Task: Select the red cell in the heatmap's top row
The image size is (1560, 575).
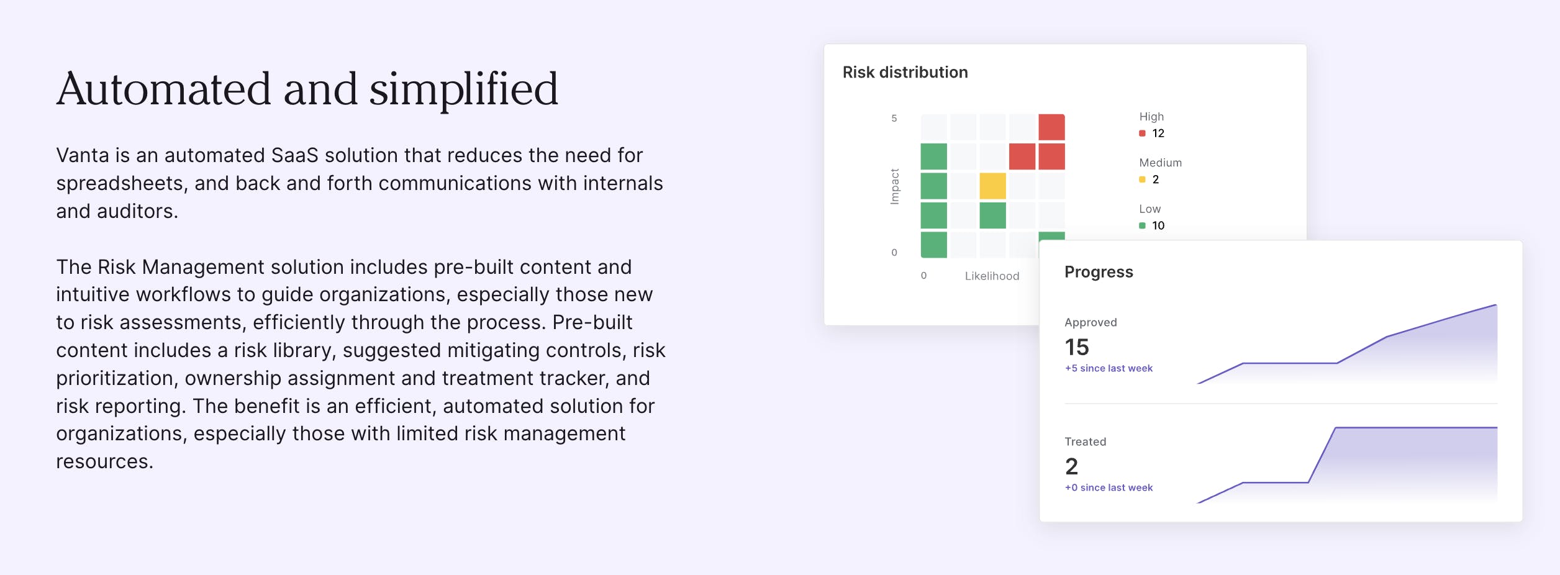Action: (x=1051, y=127)
